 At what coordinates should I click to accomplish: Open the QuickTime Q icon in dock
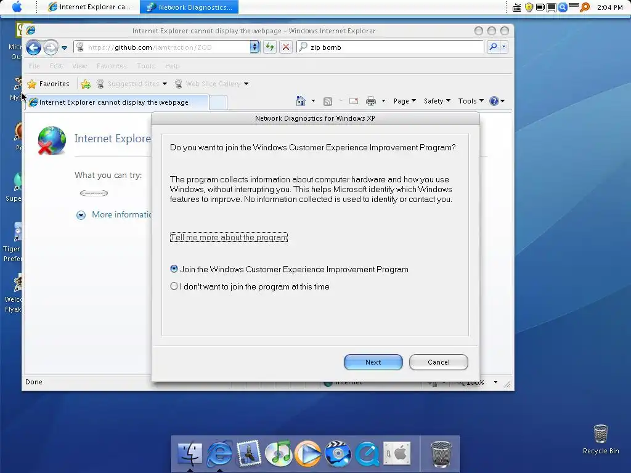[367, 454]
